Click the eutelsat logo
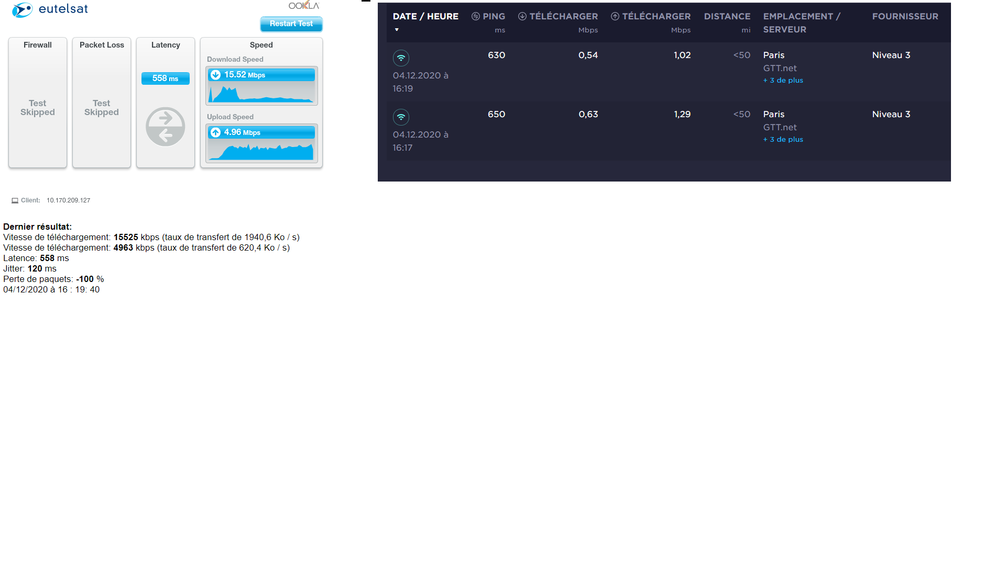The height and width of the screenshot is (565, 1006). [50, 9]
